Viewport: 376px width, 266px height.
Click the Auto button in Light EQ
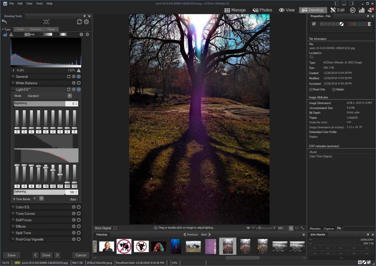[x=73, y=199]
